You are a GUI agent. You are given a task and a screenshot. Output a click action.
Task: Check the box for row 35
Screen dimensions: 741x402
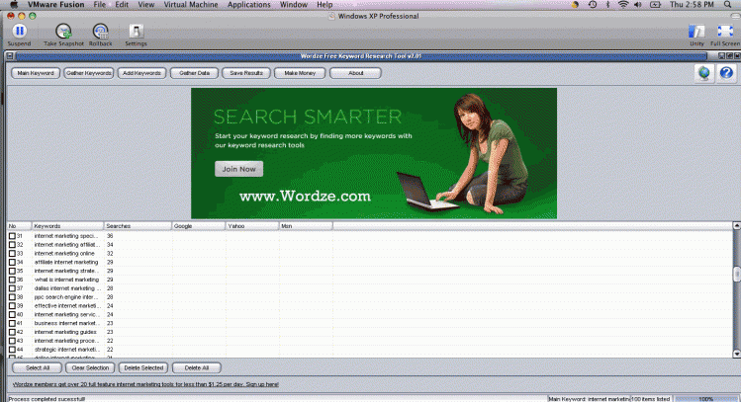point(12,271)
